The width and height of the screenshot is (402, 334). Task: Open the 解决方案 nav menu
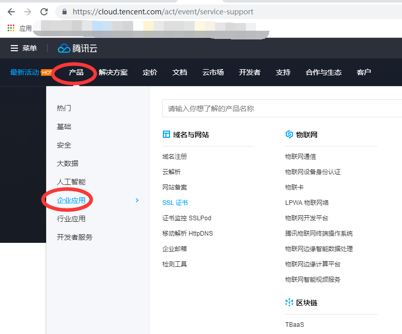[113, 73]
